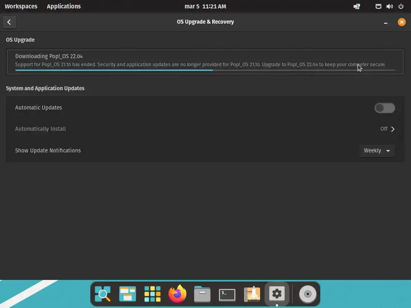Click the OS Upgrade section heading

(20, 40)
